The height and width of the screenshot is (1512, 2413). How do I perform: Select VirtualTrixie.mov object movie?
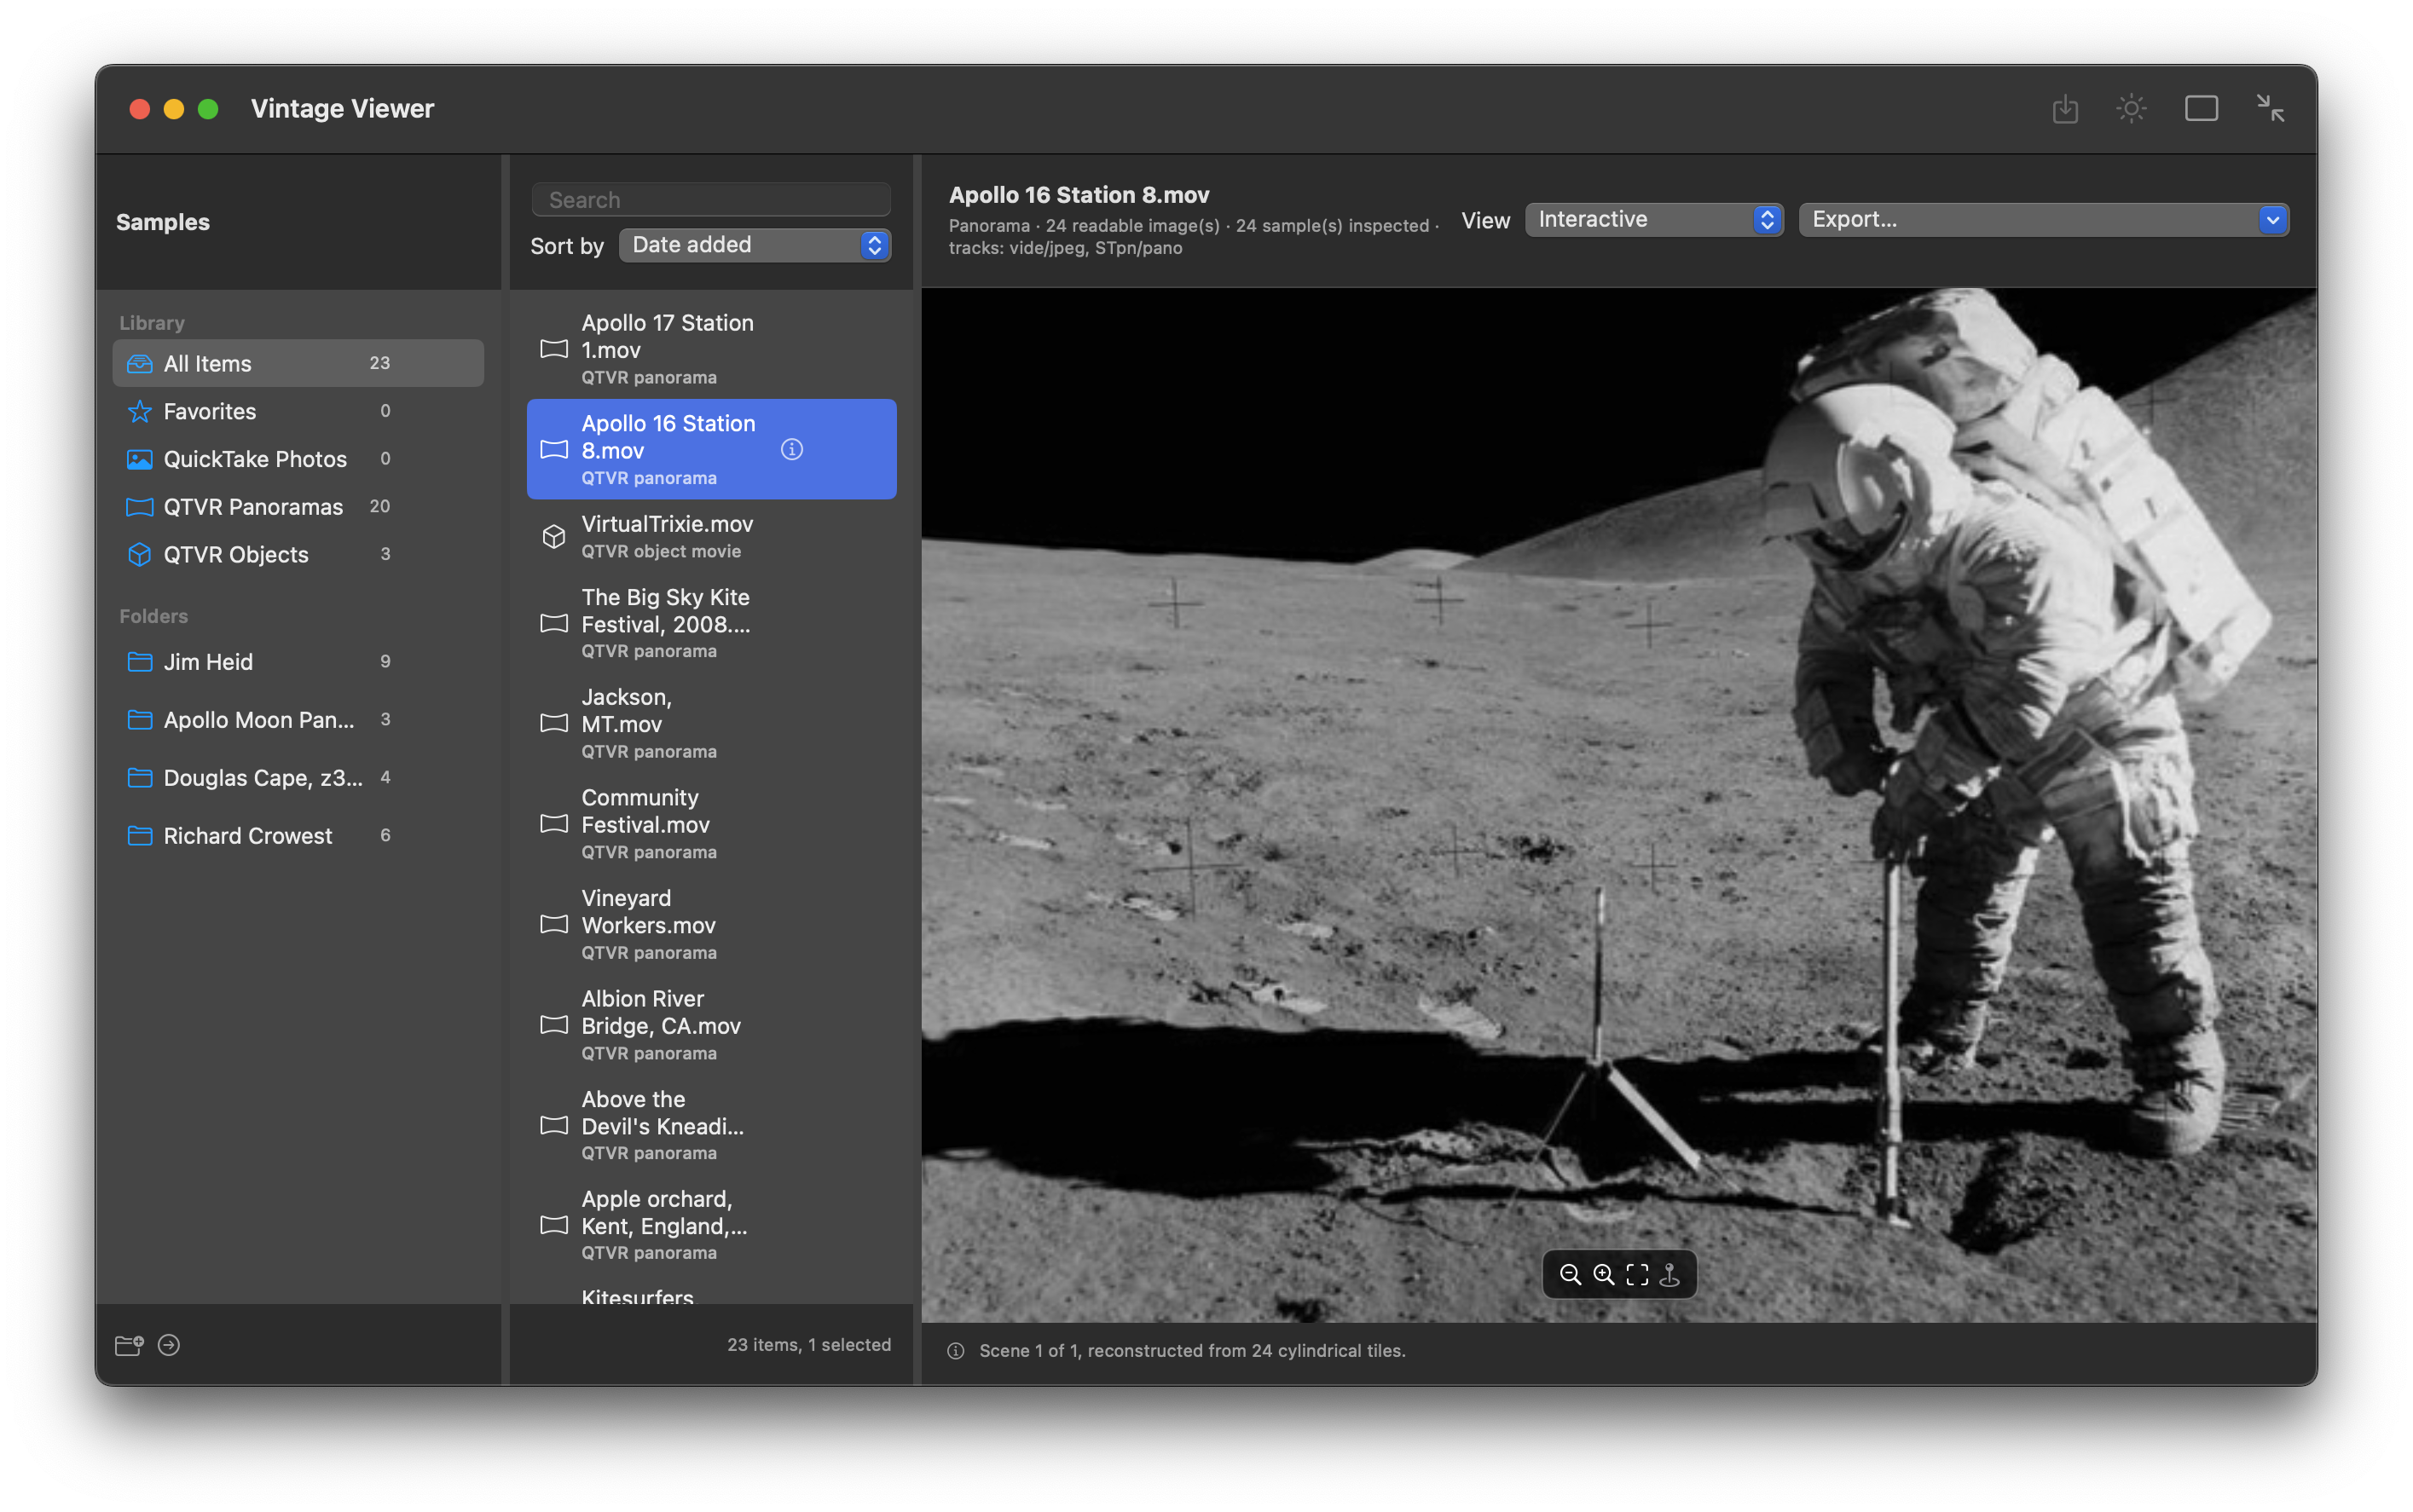tap(711, 537)
